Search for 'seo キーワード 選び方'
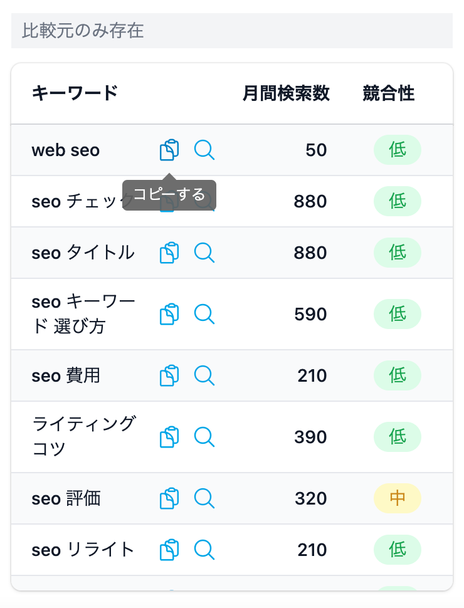This screenshot has height=608, width=464. click(204, 314)
